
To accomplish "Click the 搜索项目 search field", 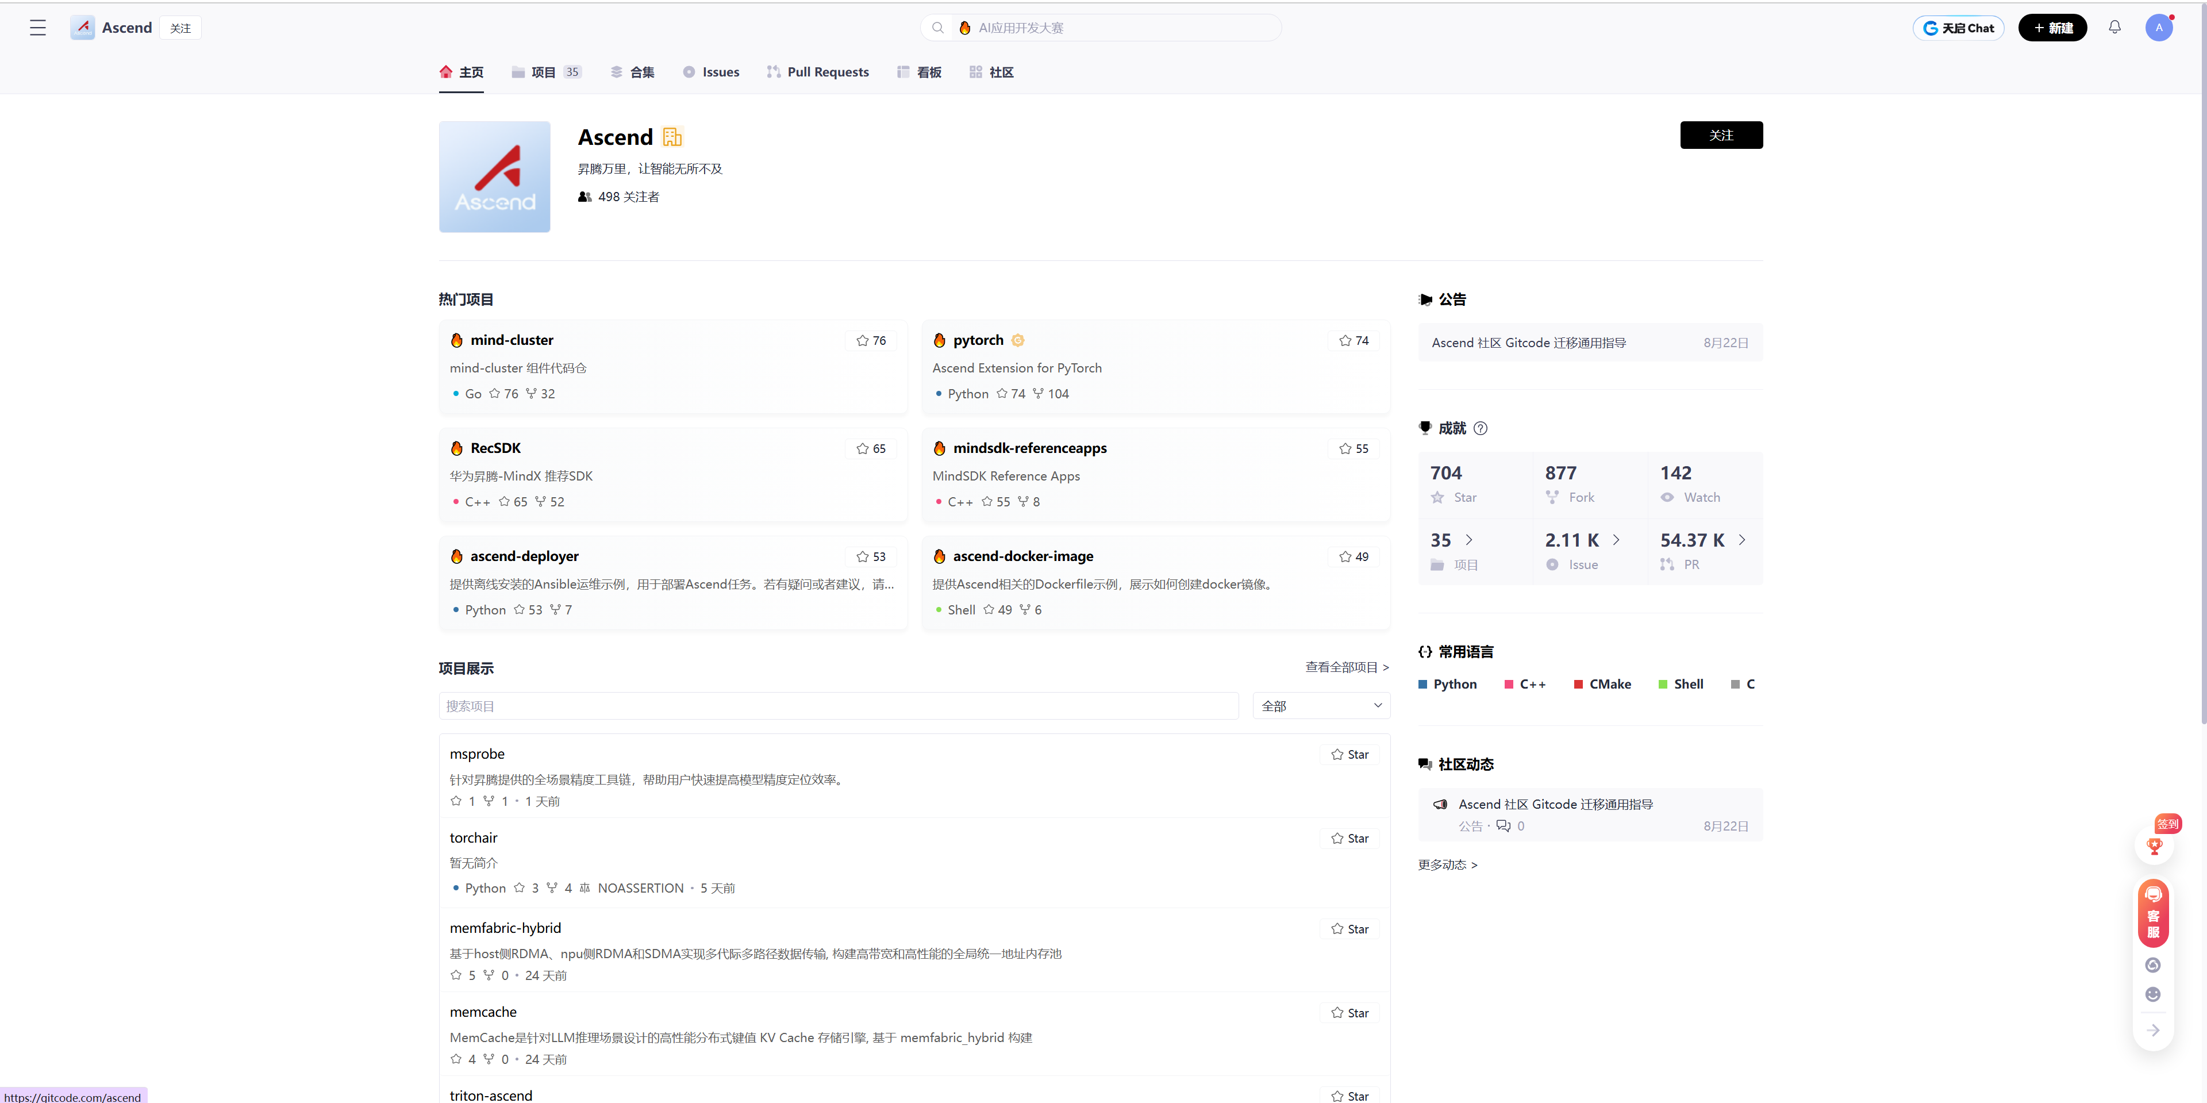I will point(838,705).
